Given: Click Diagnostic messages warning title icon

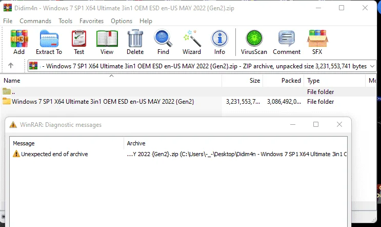Looking at the screenshot, I should [13, 125].
